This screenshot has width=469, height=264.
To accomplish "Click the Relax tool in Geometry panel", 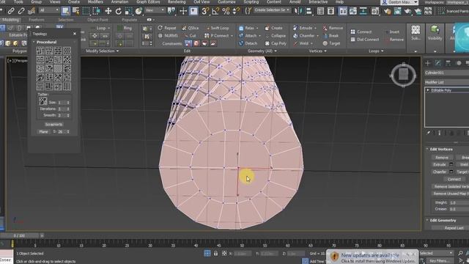I will (248, 28).
